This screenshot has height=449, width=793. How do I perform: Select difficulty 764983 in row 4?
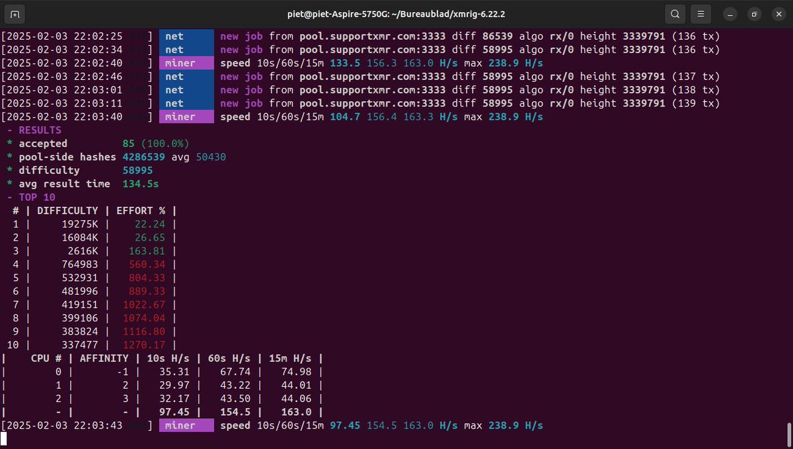point(80,265)
